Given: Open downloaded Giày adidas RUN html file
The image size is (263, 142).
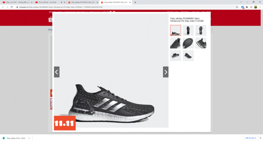Looking at the screenshot, I should point(14,138).
